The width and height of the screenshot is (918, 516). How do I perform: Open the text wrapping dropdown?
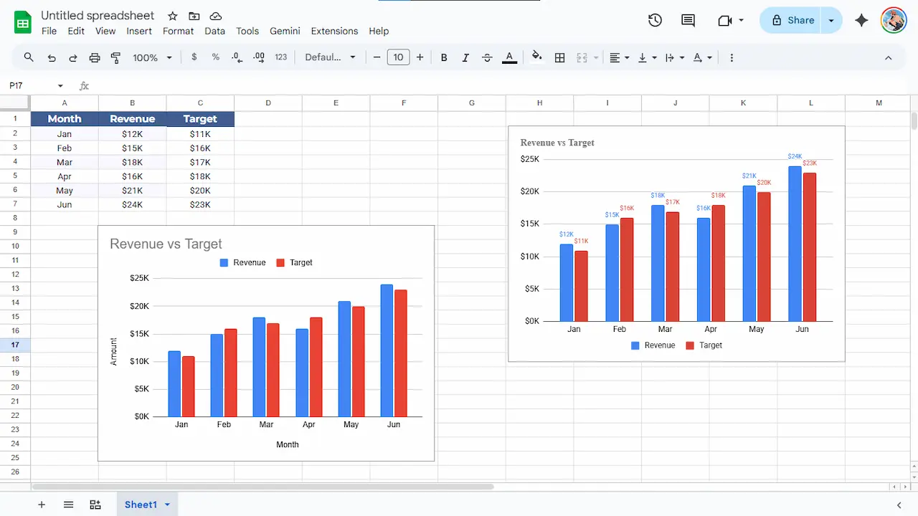(x=675, y=57)
